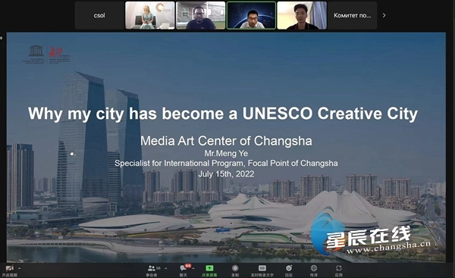Open the participants panel

coord(152,270)
